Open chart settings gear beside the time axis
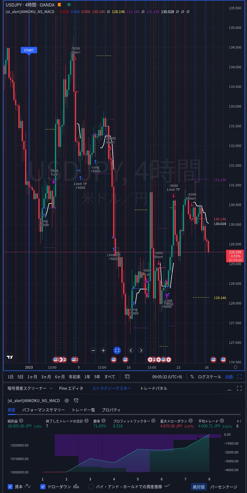 235,367
